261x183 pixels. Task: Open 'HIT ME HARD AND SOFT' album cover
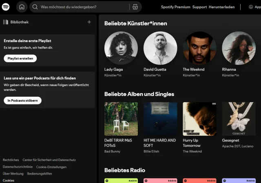click(160, 119)
